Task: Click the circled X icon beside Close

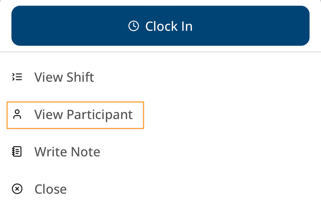Action: (17, 189)
